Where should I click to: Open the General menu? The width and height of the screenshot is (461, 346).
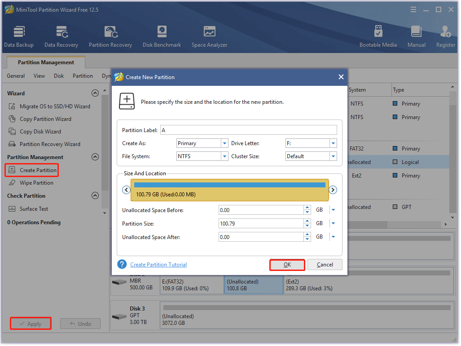coord(16,76)
